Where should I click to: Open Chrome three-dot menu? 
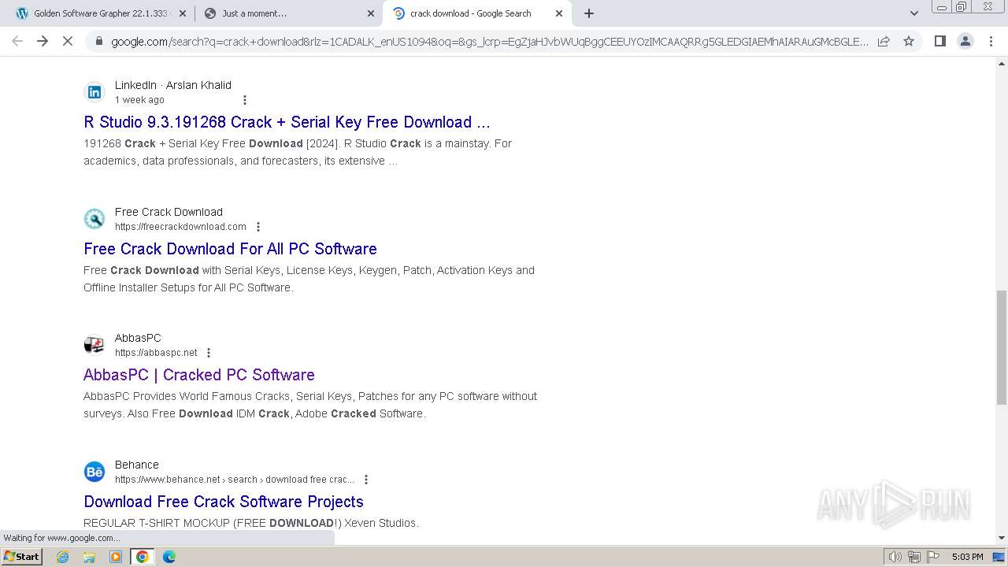click(x=990, y=41)
